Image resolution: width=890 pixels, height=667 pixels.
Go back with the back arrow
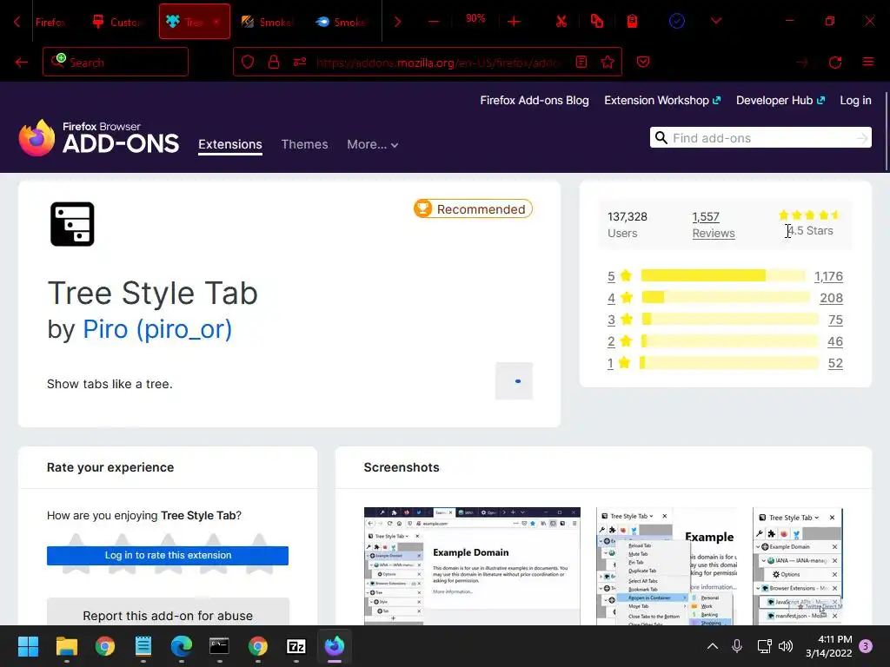(22, 63)
